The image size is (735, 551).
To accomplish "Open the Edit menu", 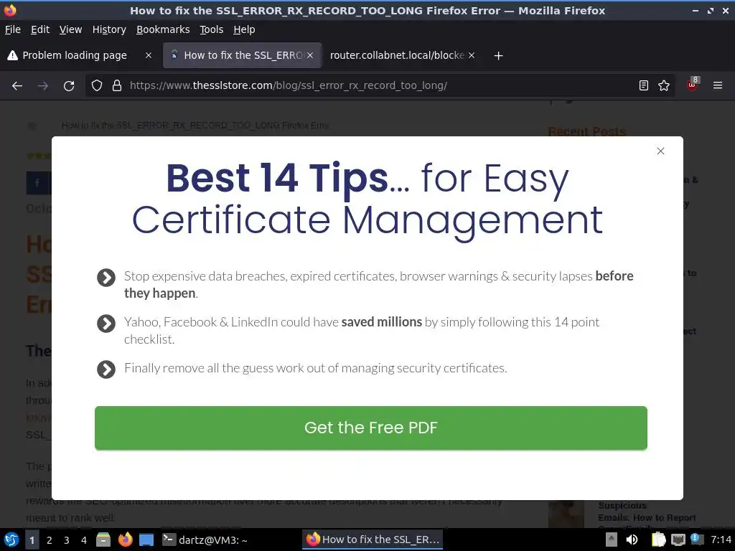I will pos(40,29).
